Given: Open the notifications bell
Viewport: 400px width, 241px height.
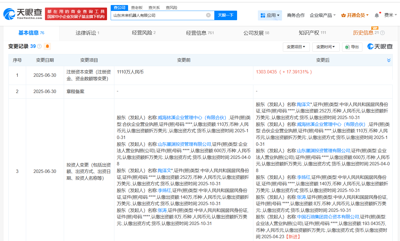Looking at the screenshot, I should coord(377,15).
